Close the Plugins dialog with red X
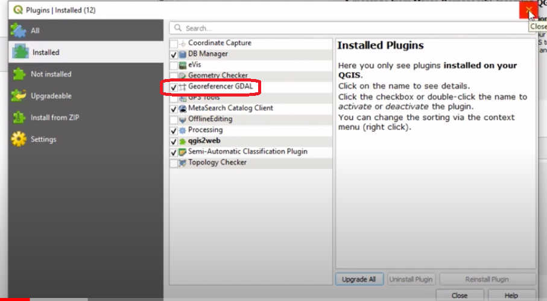Viewport: 547px width, 301px height. pos(528,10)
